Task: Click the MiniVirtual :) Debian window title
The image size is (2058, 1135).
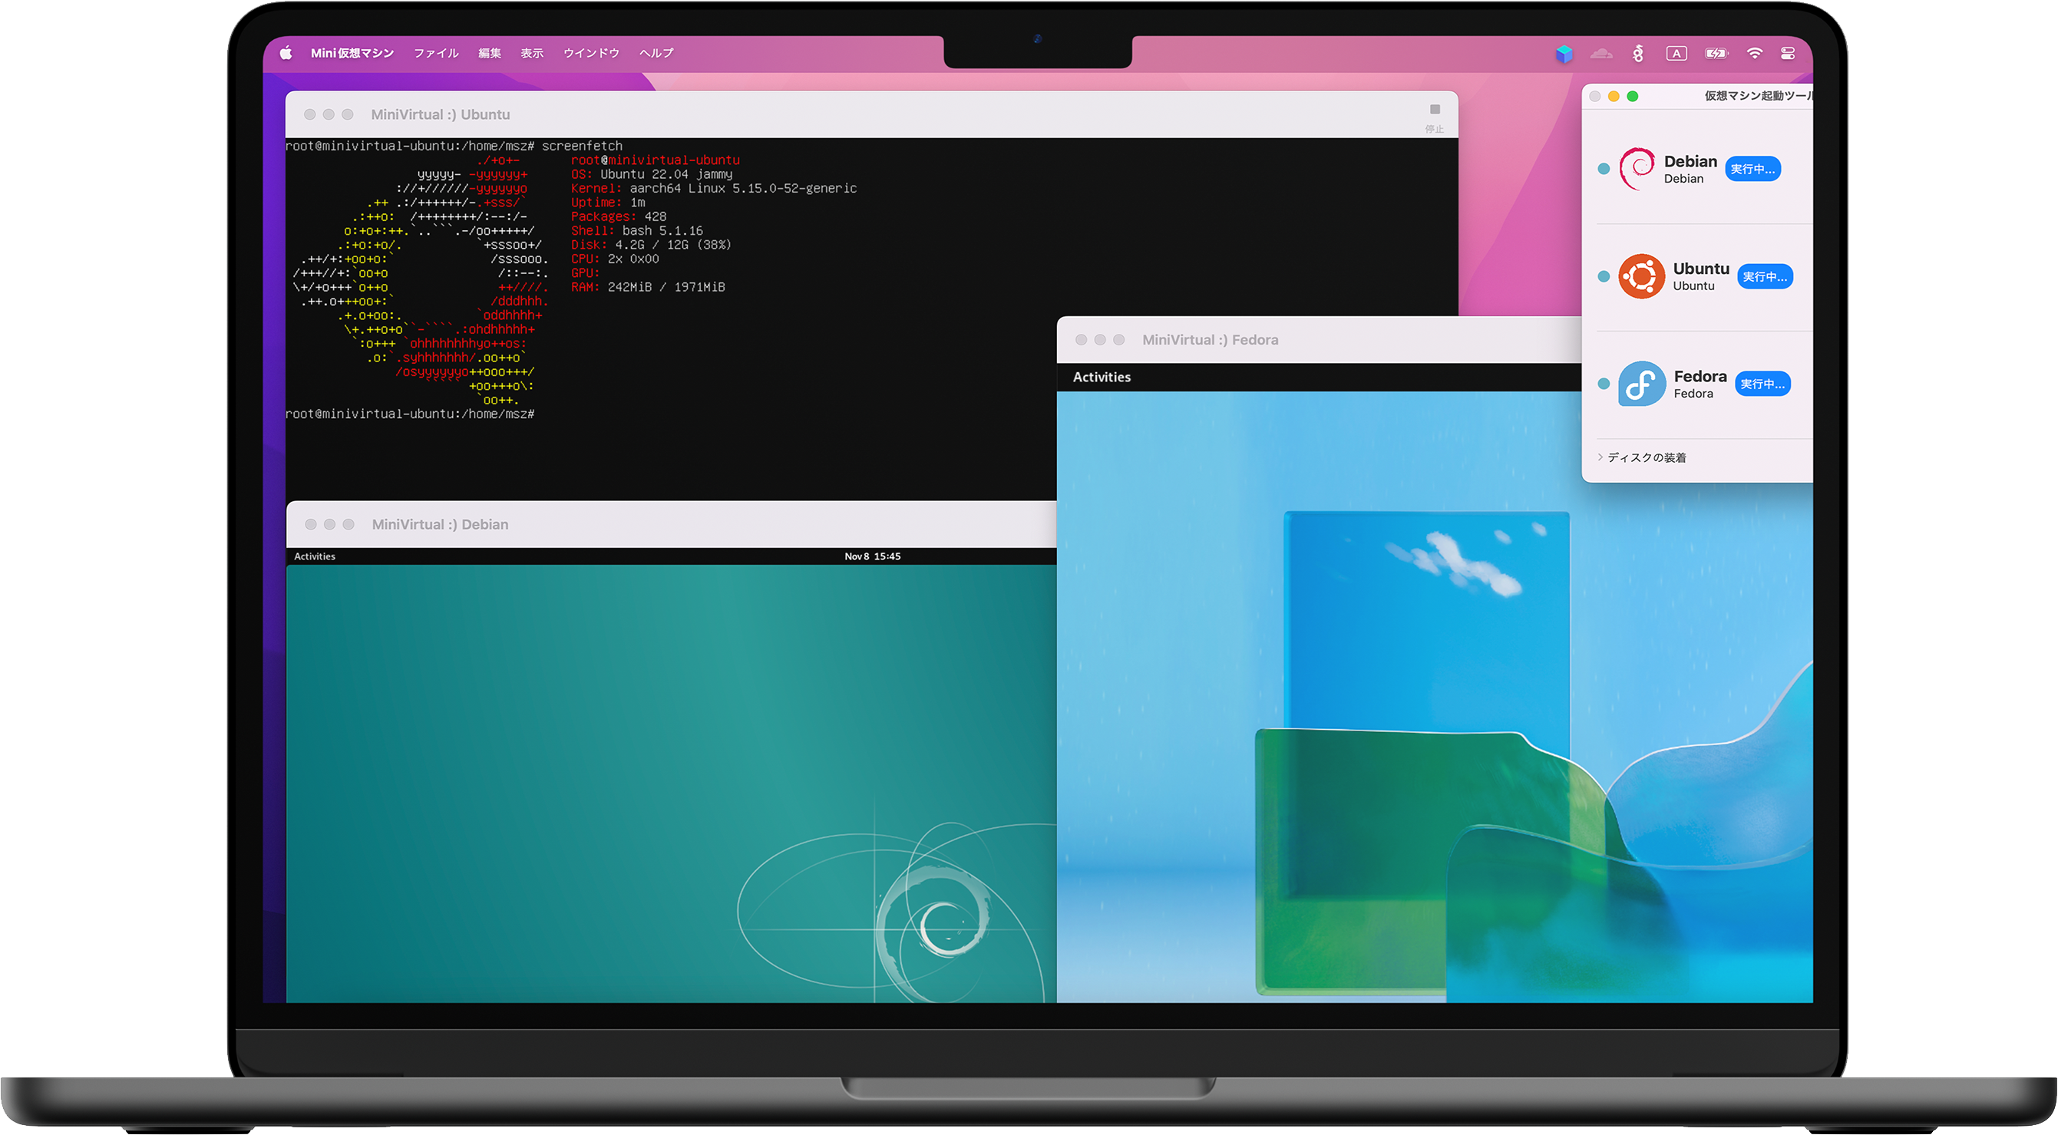Action: tap(439, 525)
